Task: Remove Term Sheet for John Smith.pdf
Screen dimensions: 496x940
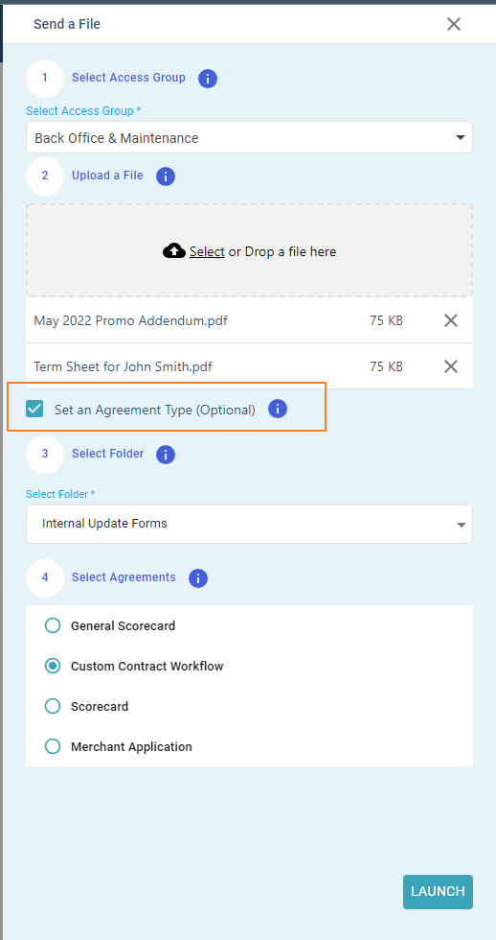Action: tap(451, 366)
